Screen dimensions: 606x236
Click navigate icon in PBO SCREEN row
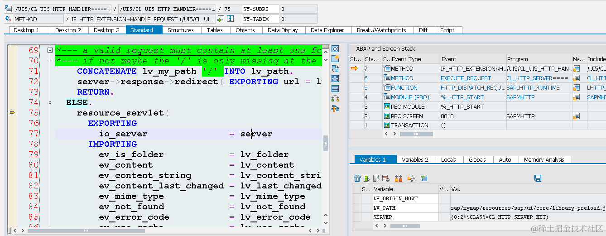(x=577, y=116)
